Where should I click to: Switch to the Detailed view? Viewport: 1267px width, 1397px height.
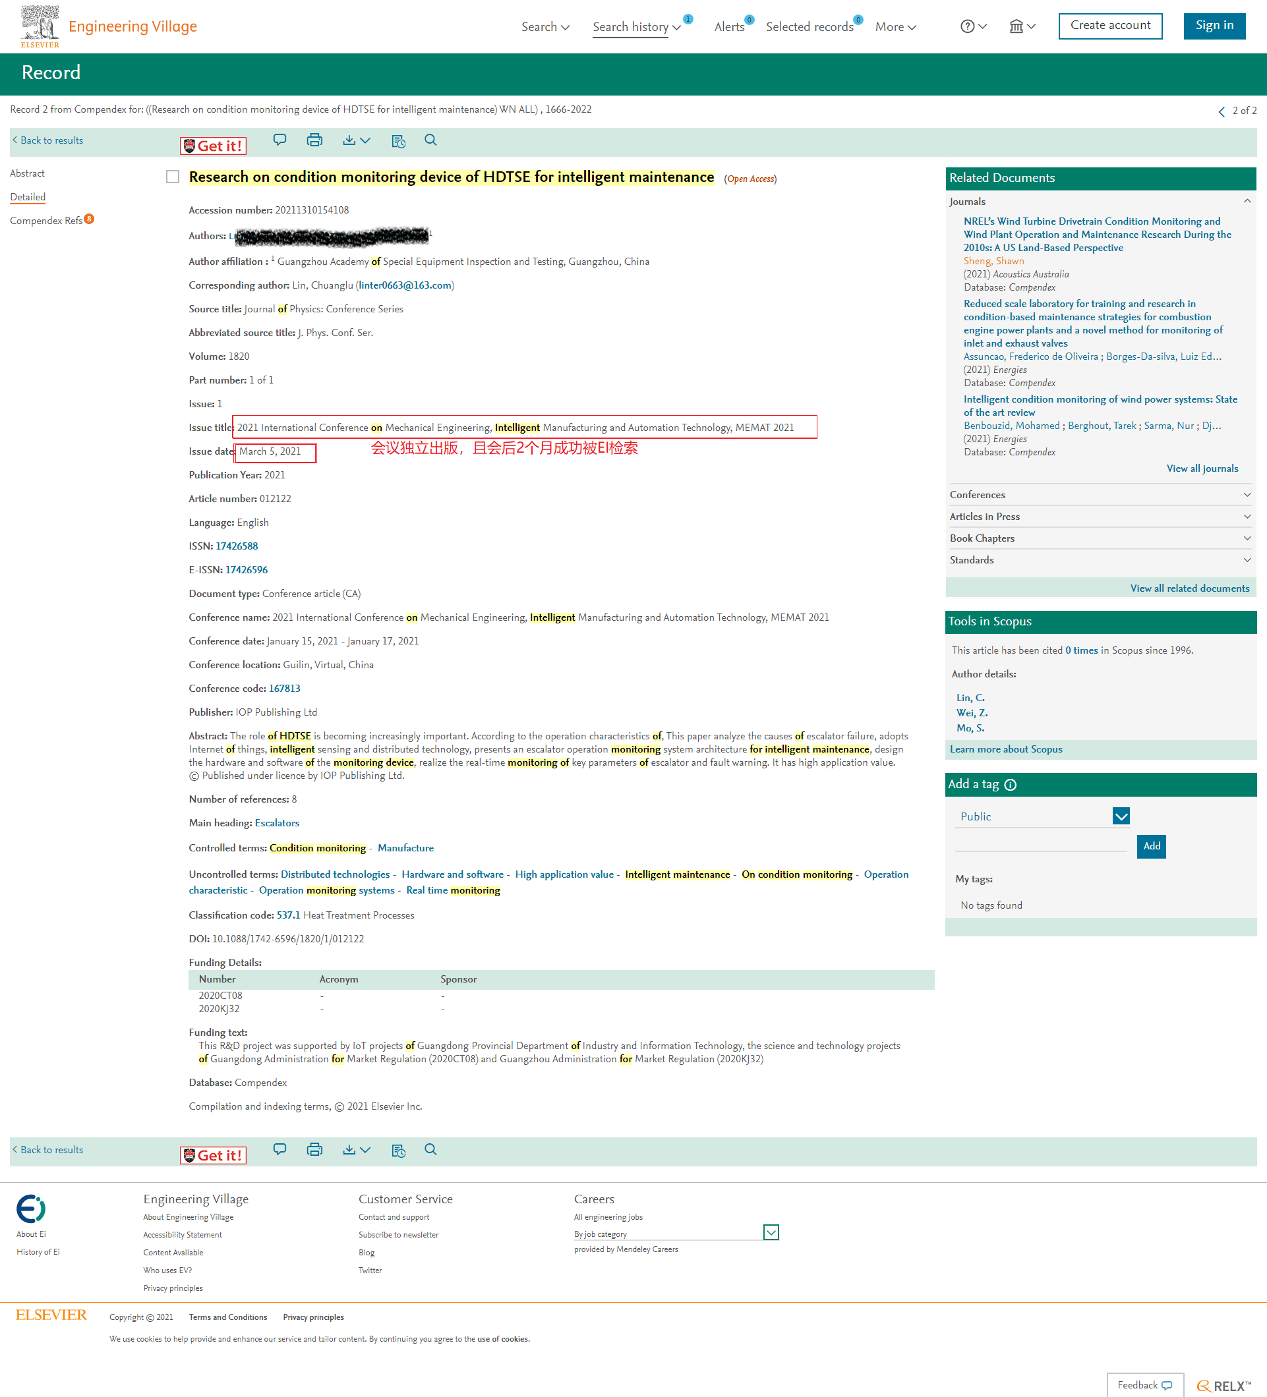[x=28, y=197]
